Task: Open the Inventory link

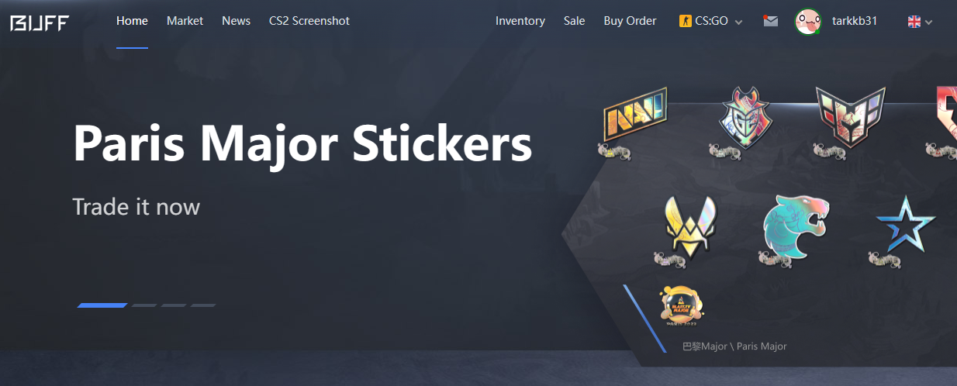Action: click(520, 21)
